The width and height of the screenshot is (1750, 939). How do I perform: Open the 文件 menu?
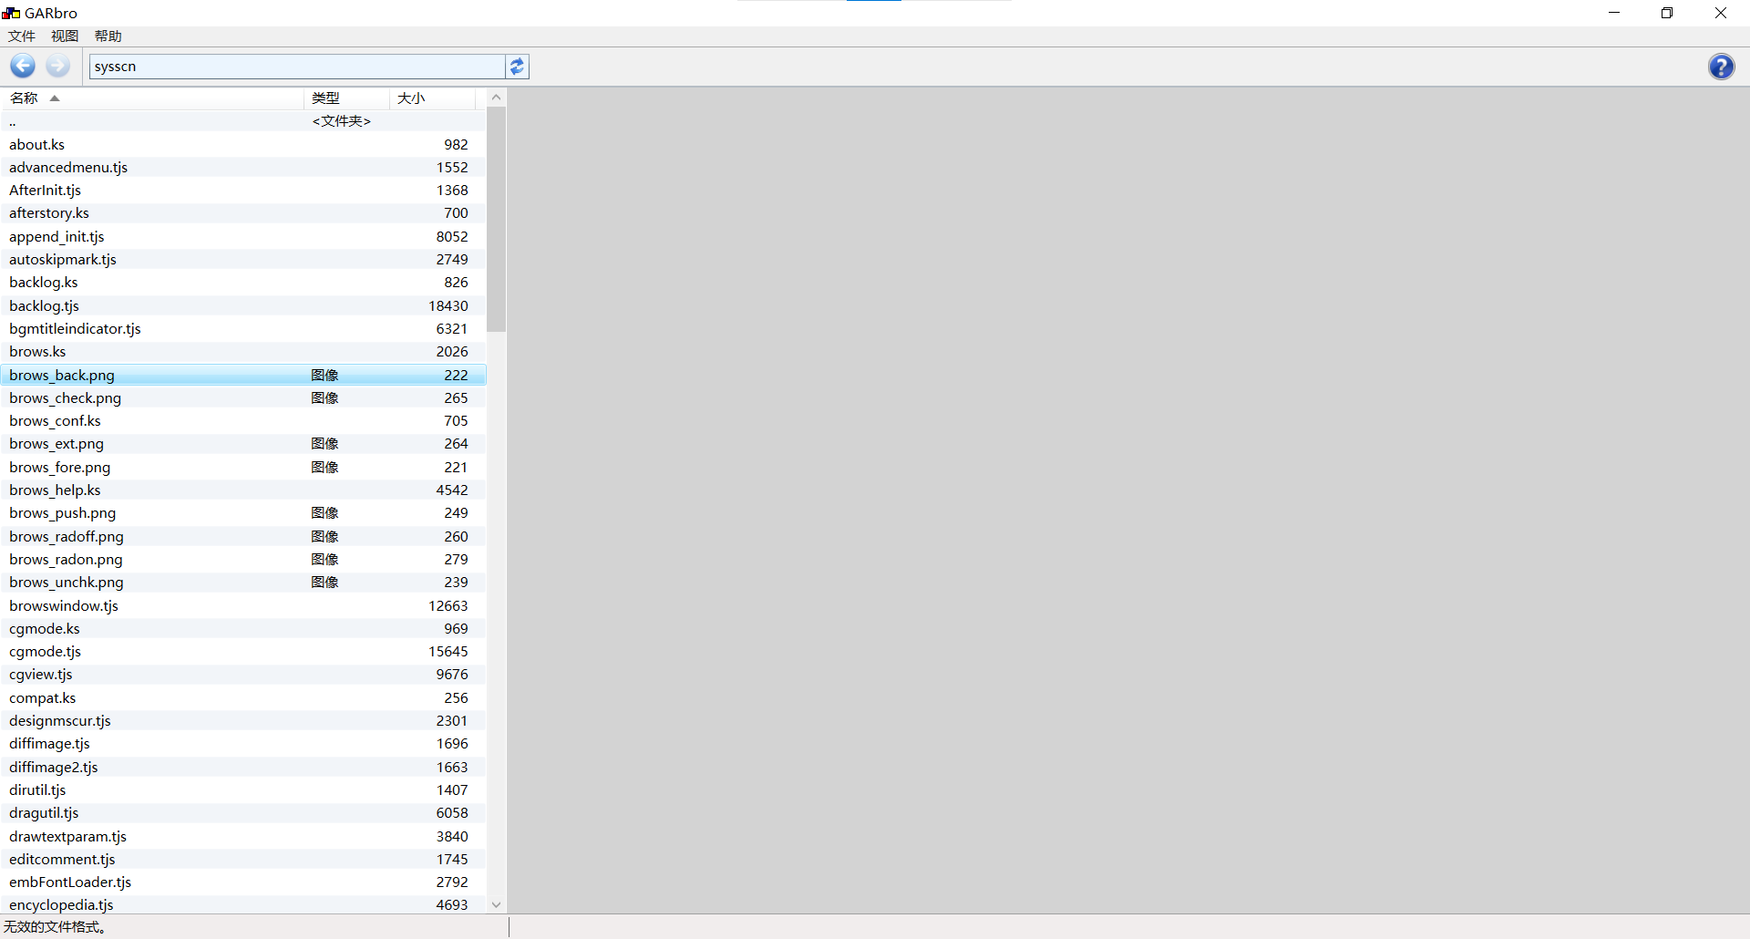click(x=21, y=36)
